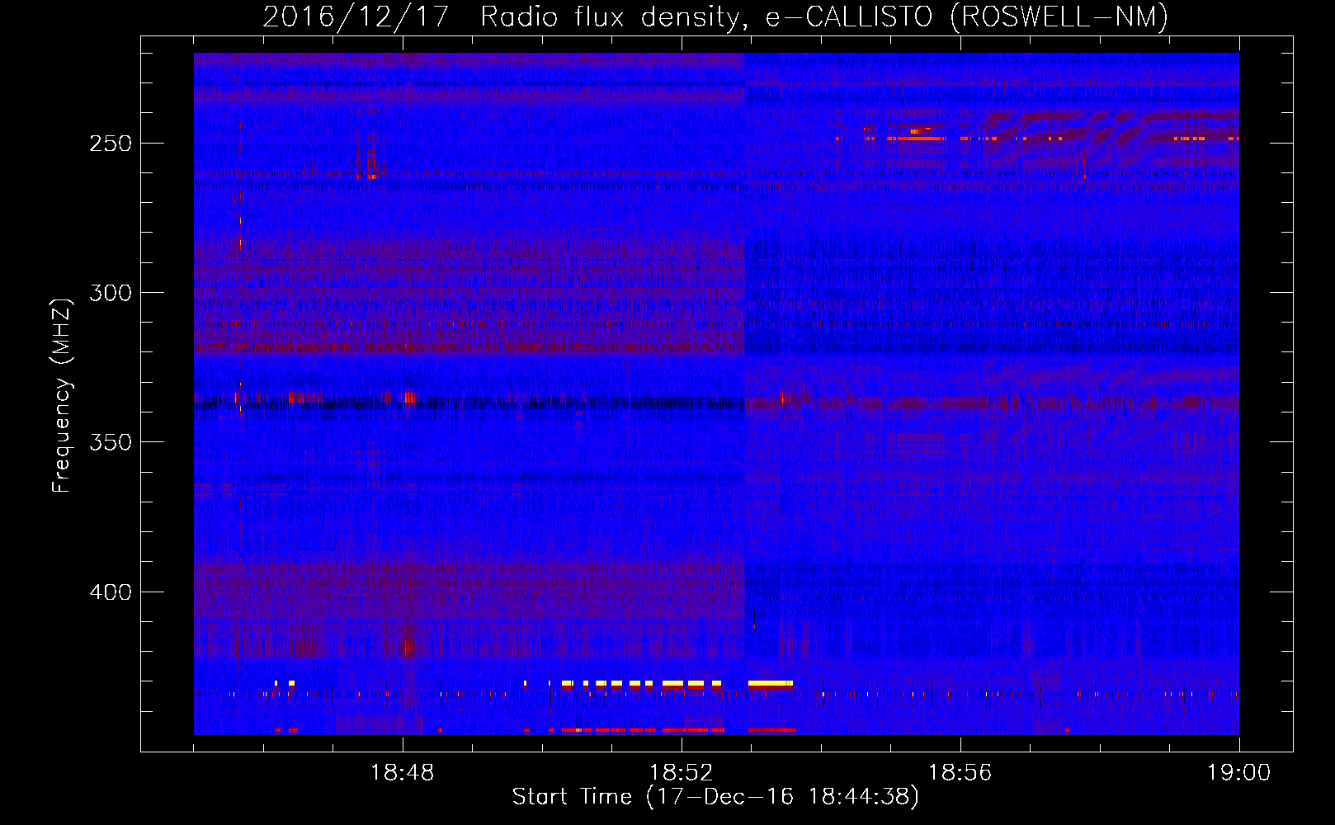The height and width of the screenshot is (825, 1335).
Task: Click the "Start Time (17-Dec-16 18:44:38)" label
Action: [x=715, y=797]
